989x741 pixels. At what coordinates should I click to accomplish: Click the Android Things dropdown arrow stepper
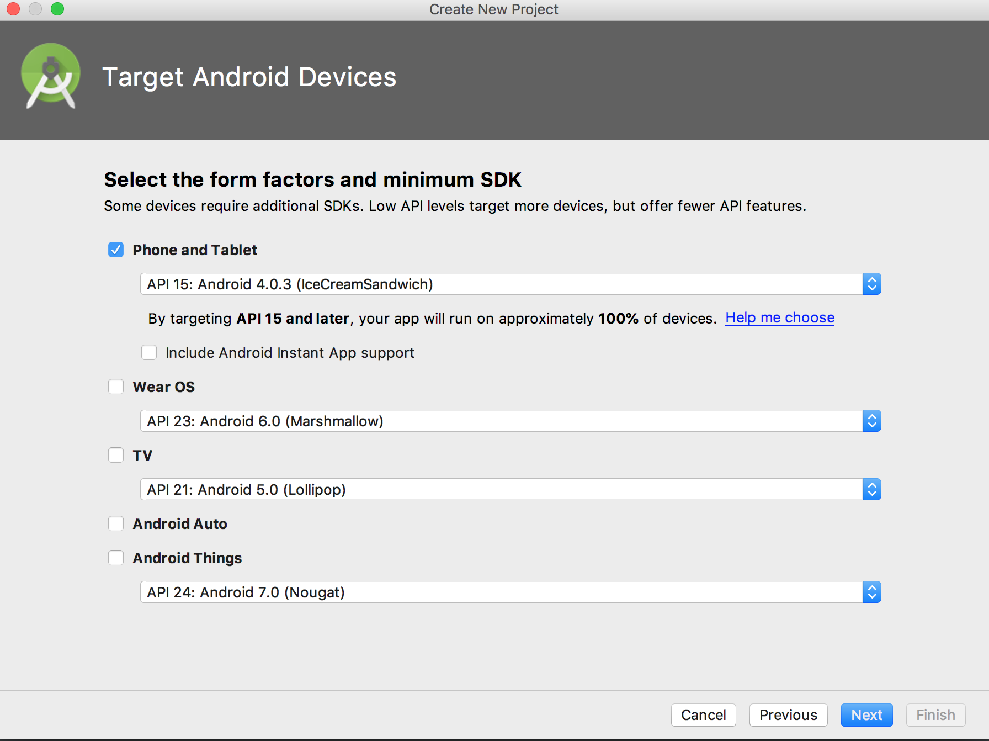click(x=871, y=592)
